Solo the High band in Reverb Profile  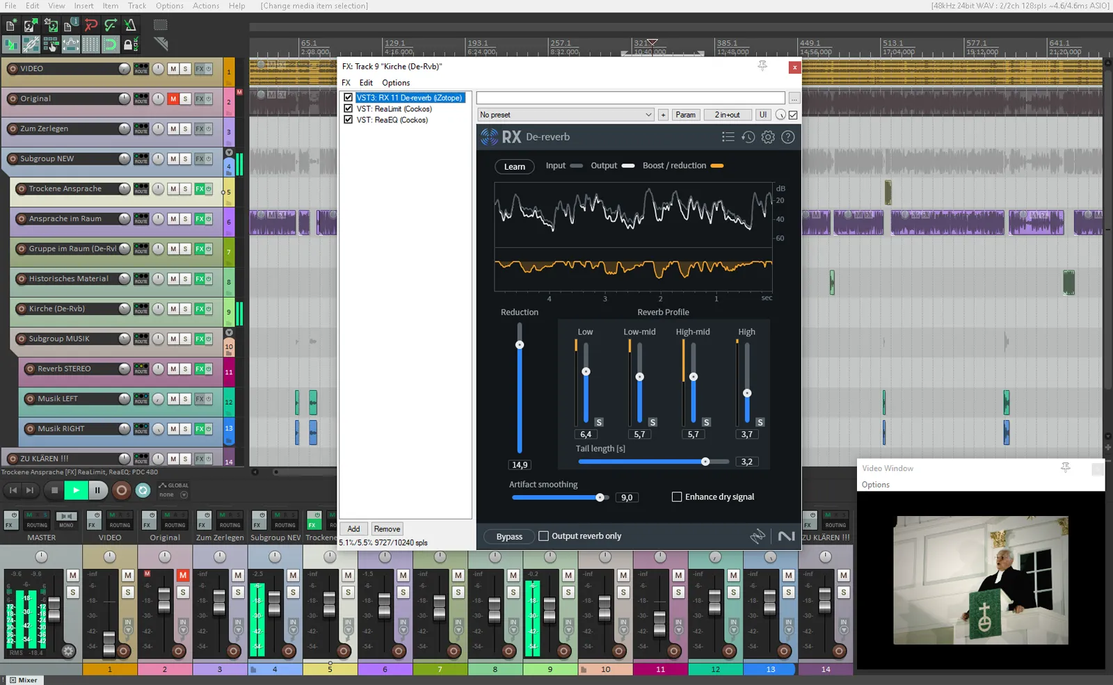760,422
